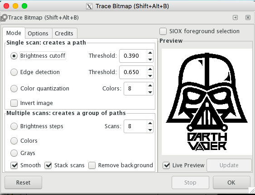Click the yellow minimize window button
Viewport: 255px width, 195px height.
(15, 6)
